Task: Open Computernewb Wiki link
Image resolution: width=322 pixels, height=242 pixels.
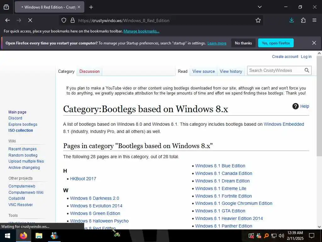Action: (x=26, y=193)
